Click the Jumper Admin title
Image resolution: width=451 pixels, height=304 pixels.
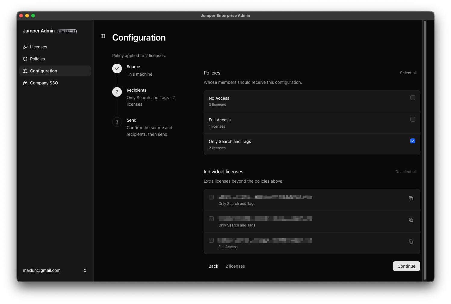coord(39,31)
